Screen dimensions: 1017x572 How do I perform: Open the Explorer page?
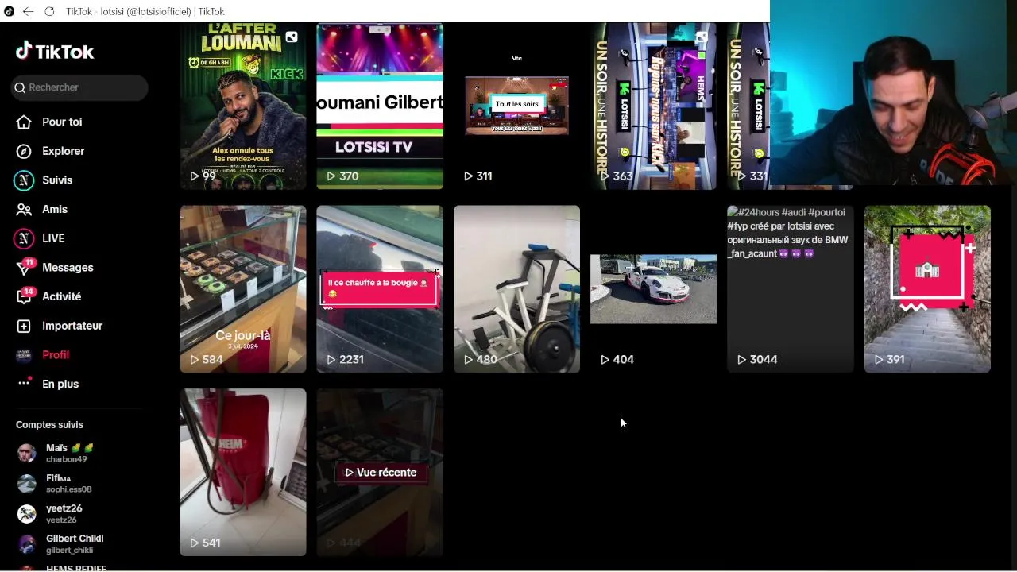(63, 151)
